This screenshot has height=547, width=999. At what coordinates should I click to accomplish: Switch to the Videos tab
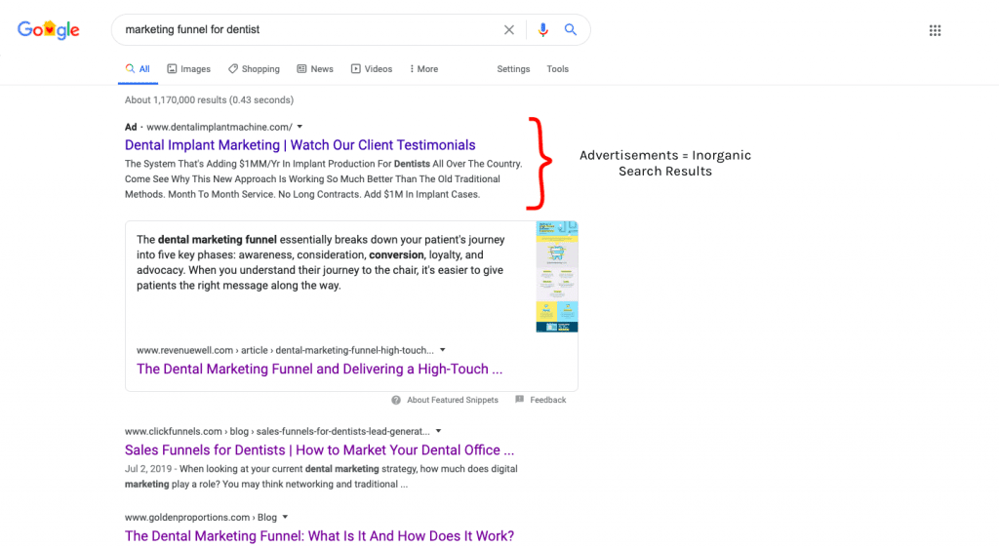pos(372,69)
